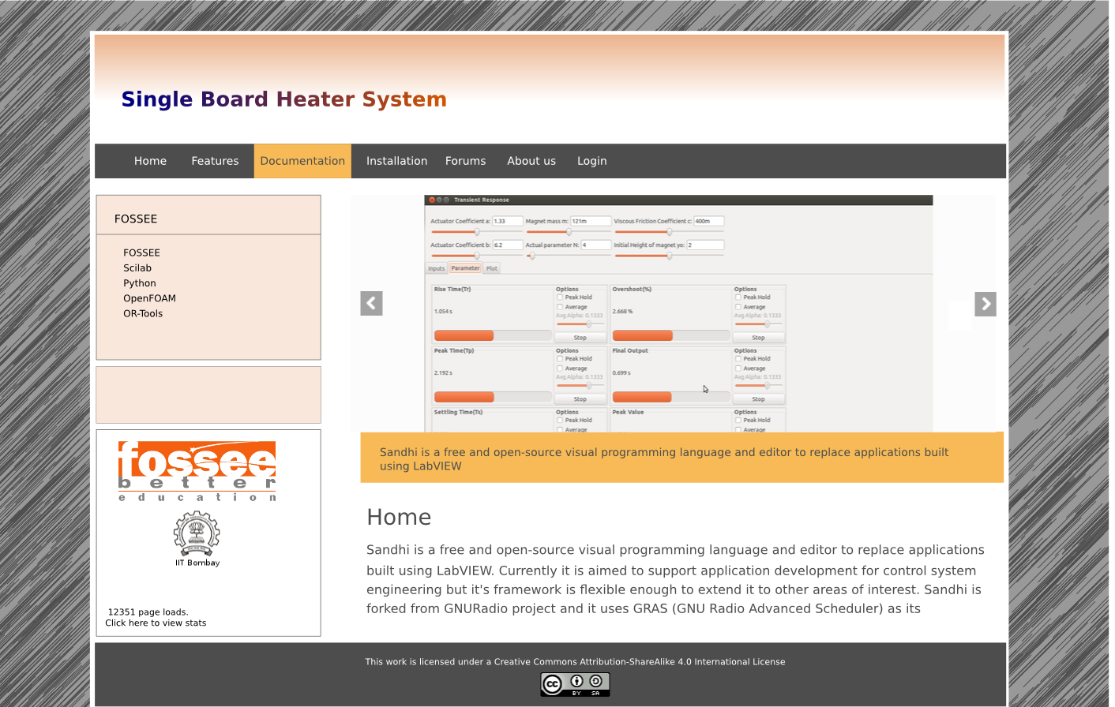Viewport: 1115px width, 707px height.
Task: Click the Single Board Heater System title
Action: tap(283, 99)
